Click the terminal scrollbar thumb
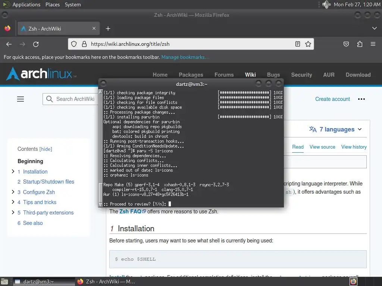Screen dimensions: 382x286 coord(100,193)
